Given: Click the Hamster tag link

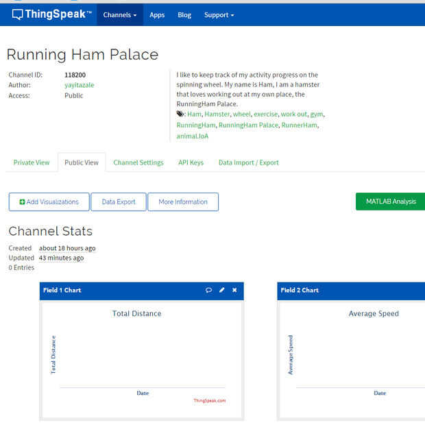Looking at the screenshot, I should [x=217, y=114].
